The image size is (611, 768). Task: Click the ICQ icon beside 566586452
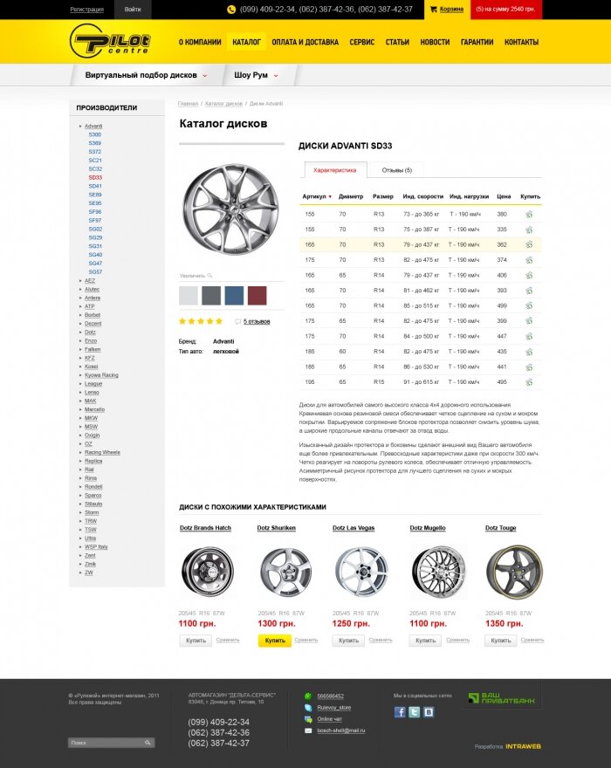(308, 696)
